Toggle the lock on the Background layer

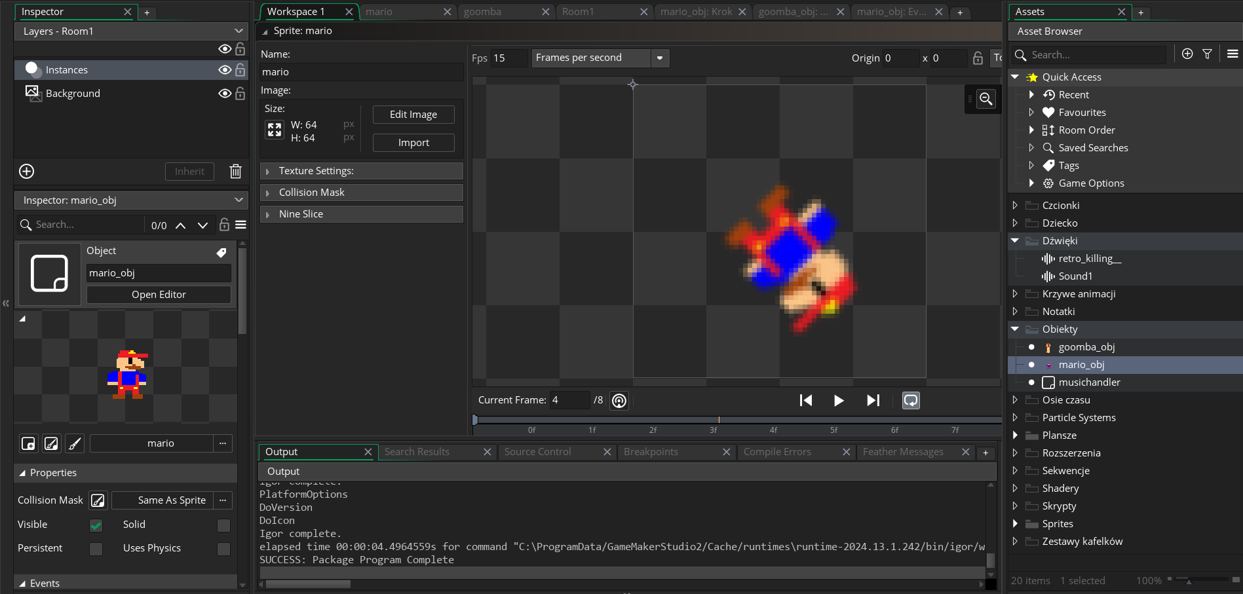tap(240, 94)
